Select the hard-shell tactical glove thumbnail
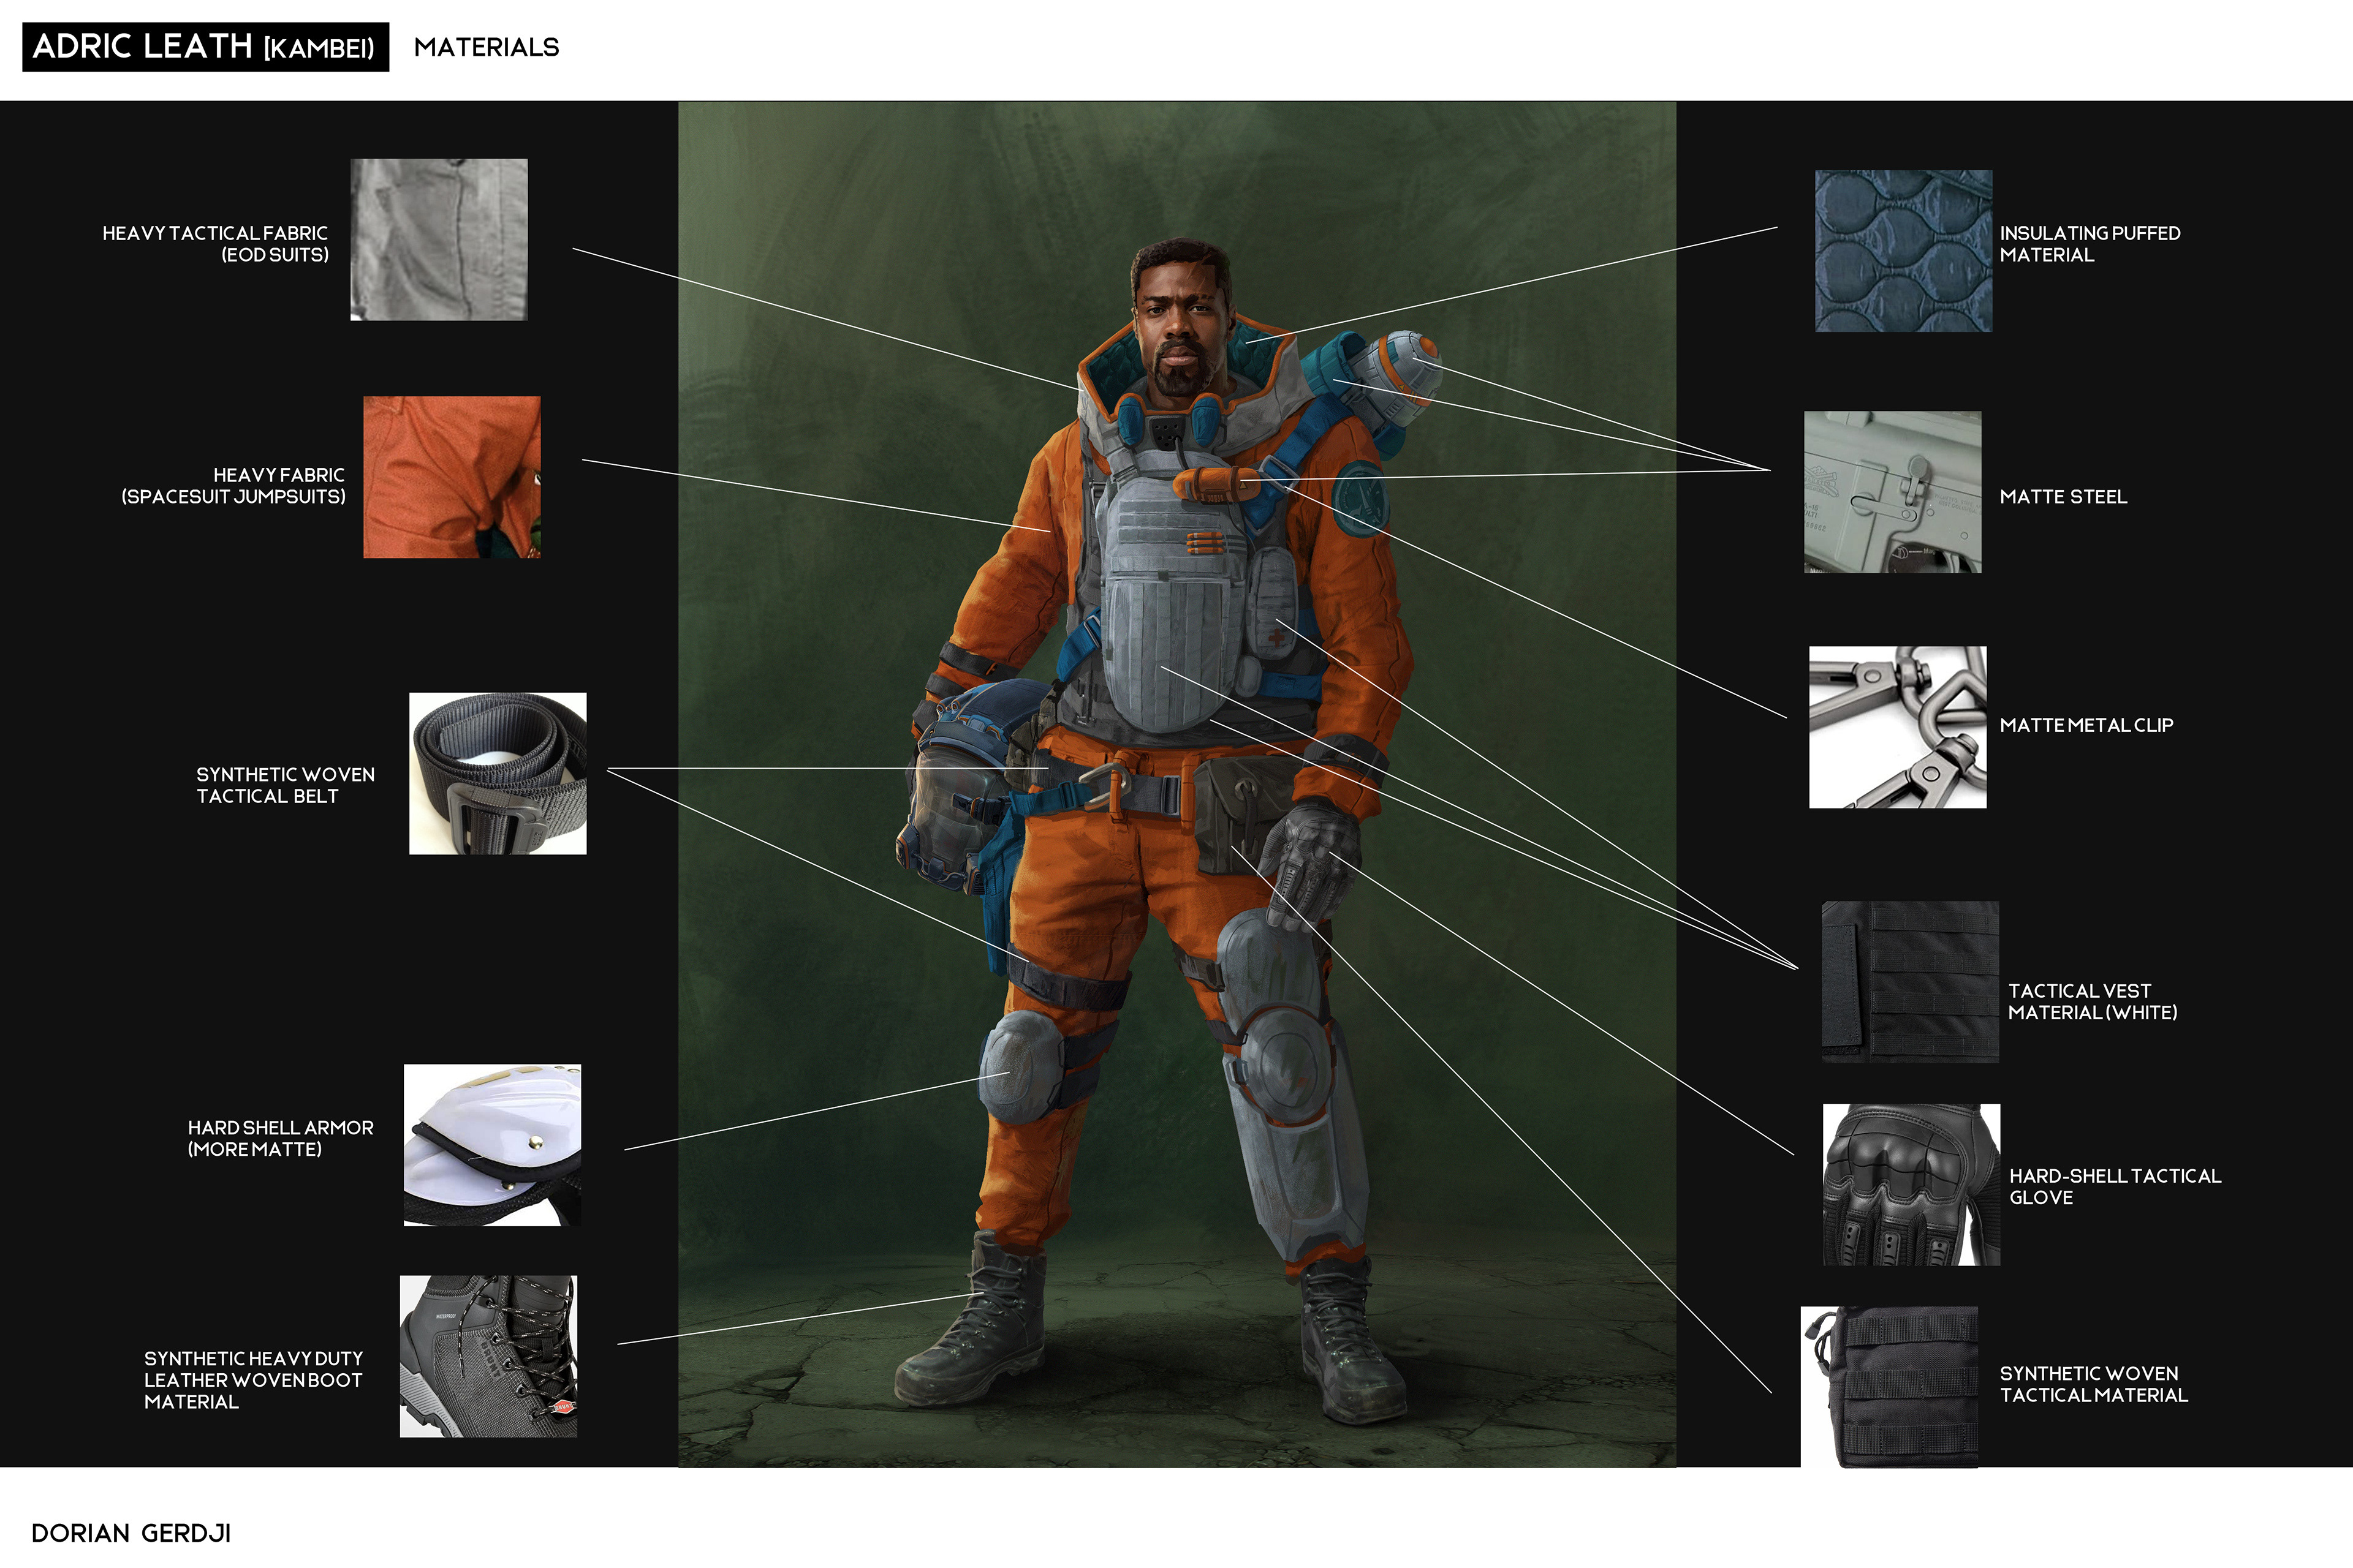2353x1568 pixels. [x=1911, y=1185]
